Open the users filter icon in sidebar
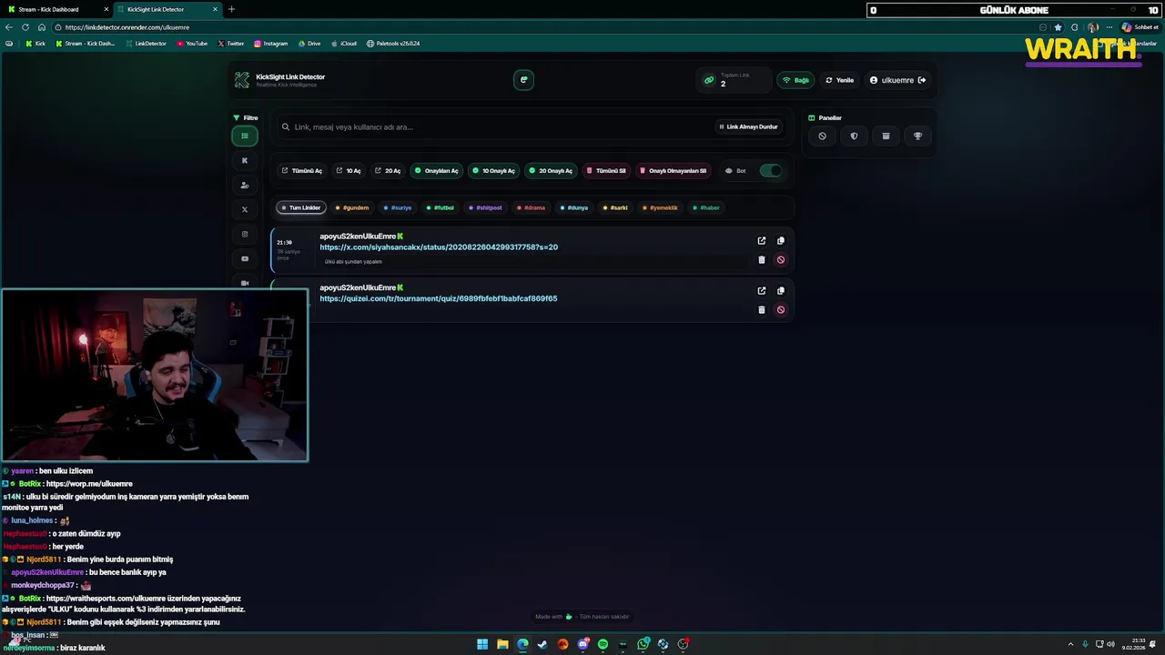 point(244,185)
